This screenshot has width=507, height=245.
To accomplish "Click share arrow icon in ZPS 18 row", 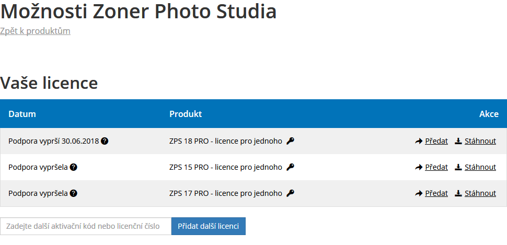I will (419, 141).
